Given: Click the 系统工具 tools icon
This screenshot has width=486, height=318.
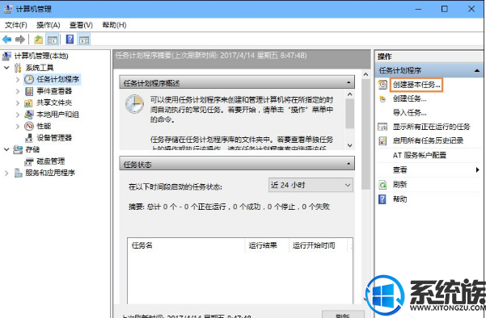Looking at the screenshot, I should (18, 68).
